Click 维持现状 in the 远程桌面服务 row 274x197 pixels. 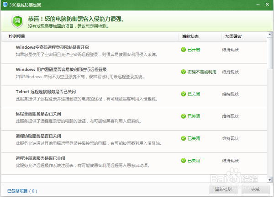click(230, 116)
